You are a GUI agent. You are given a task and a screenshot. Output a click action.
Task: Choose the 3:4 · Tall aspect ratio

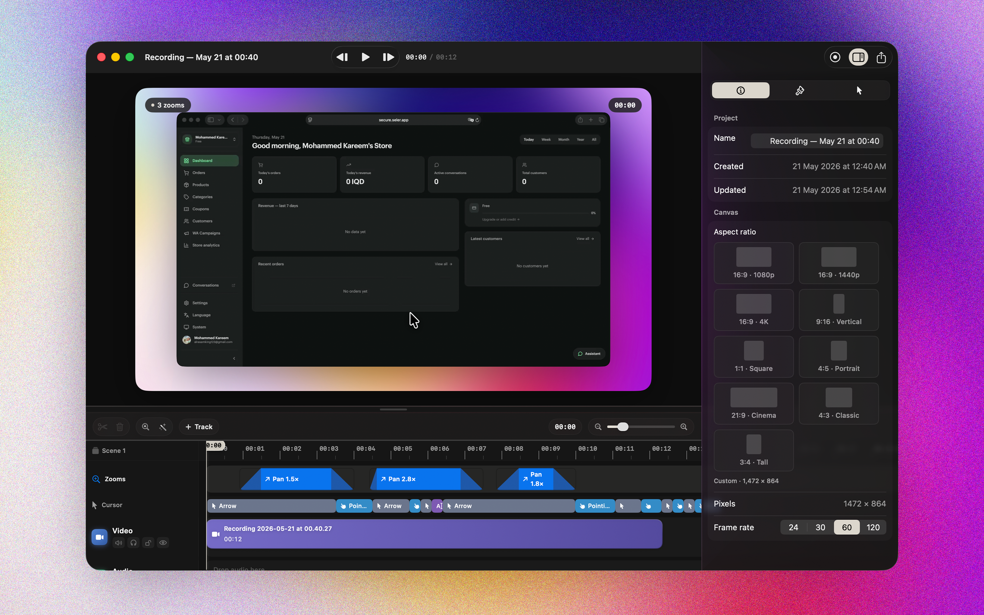click(x=753, y=450)
